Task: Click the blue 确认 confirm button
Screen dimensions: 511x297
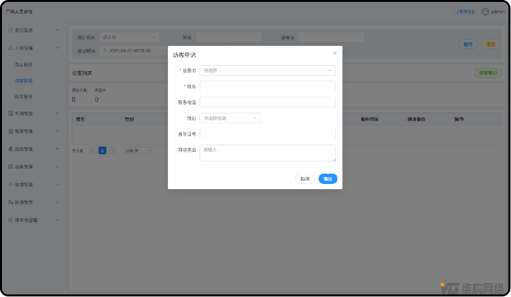Action: coord(328,179)
